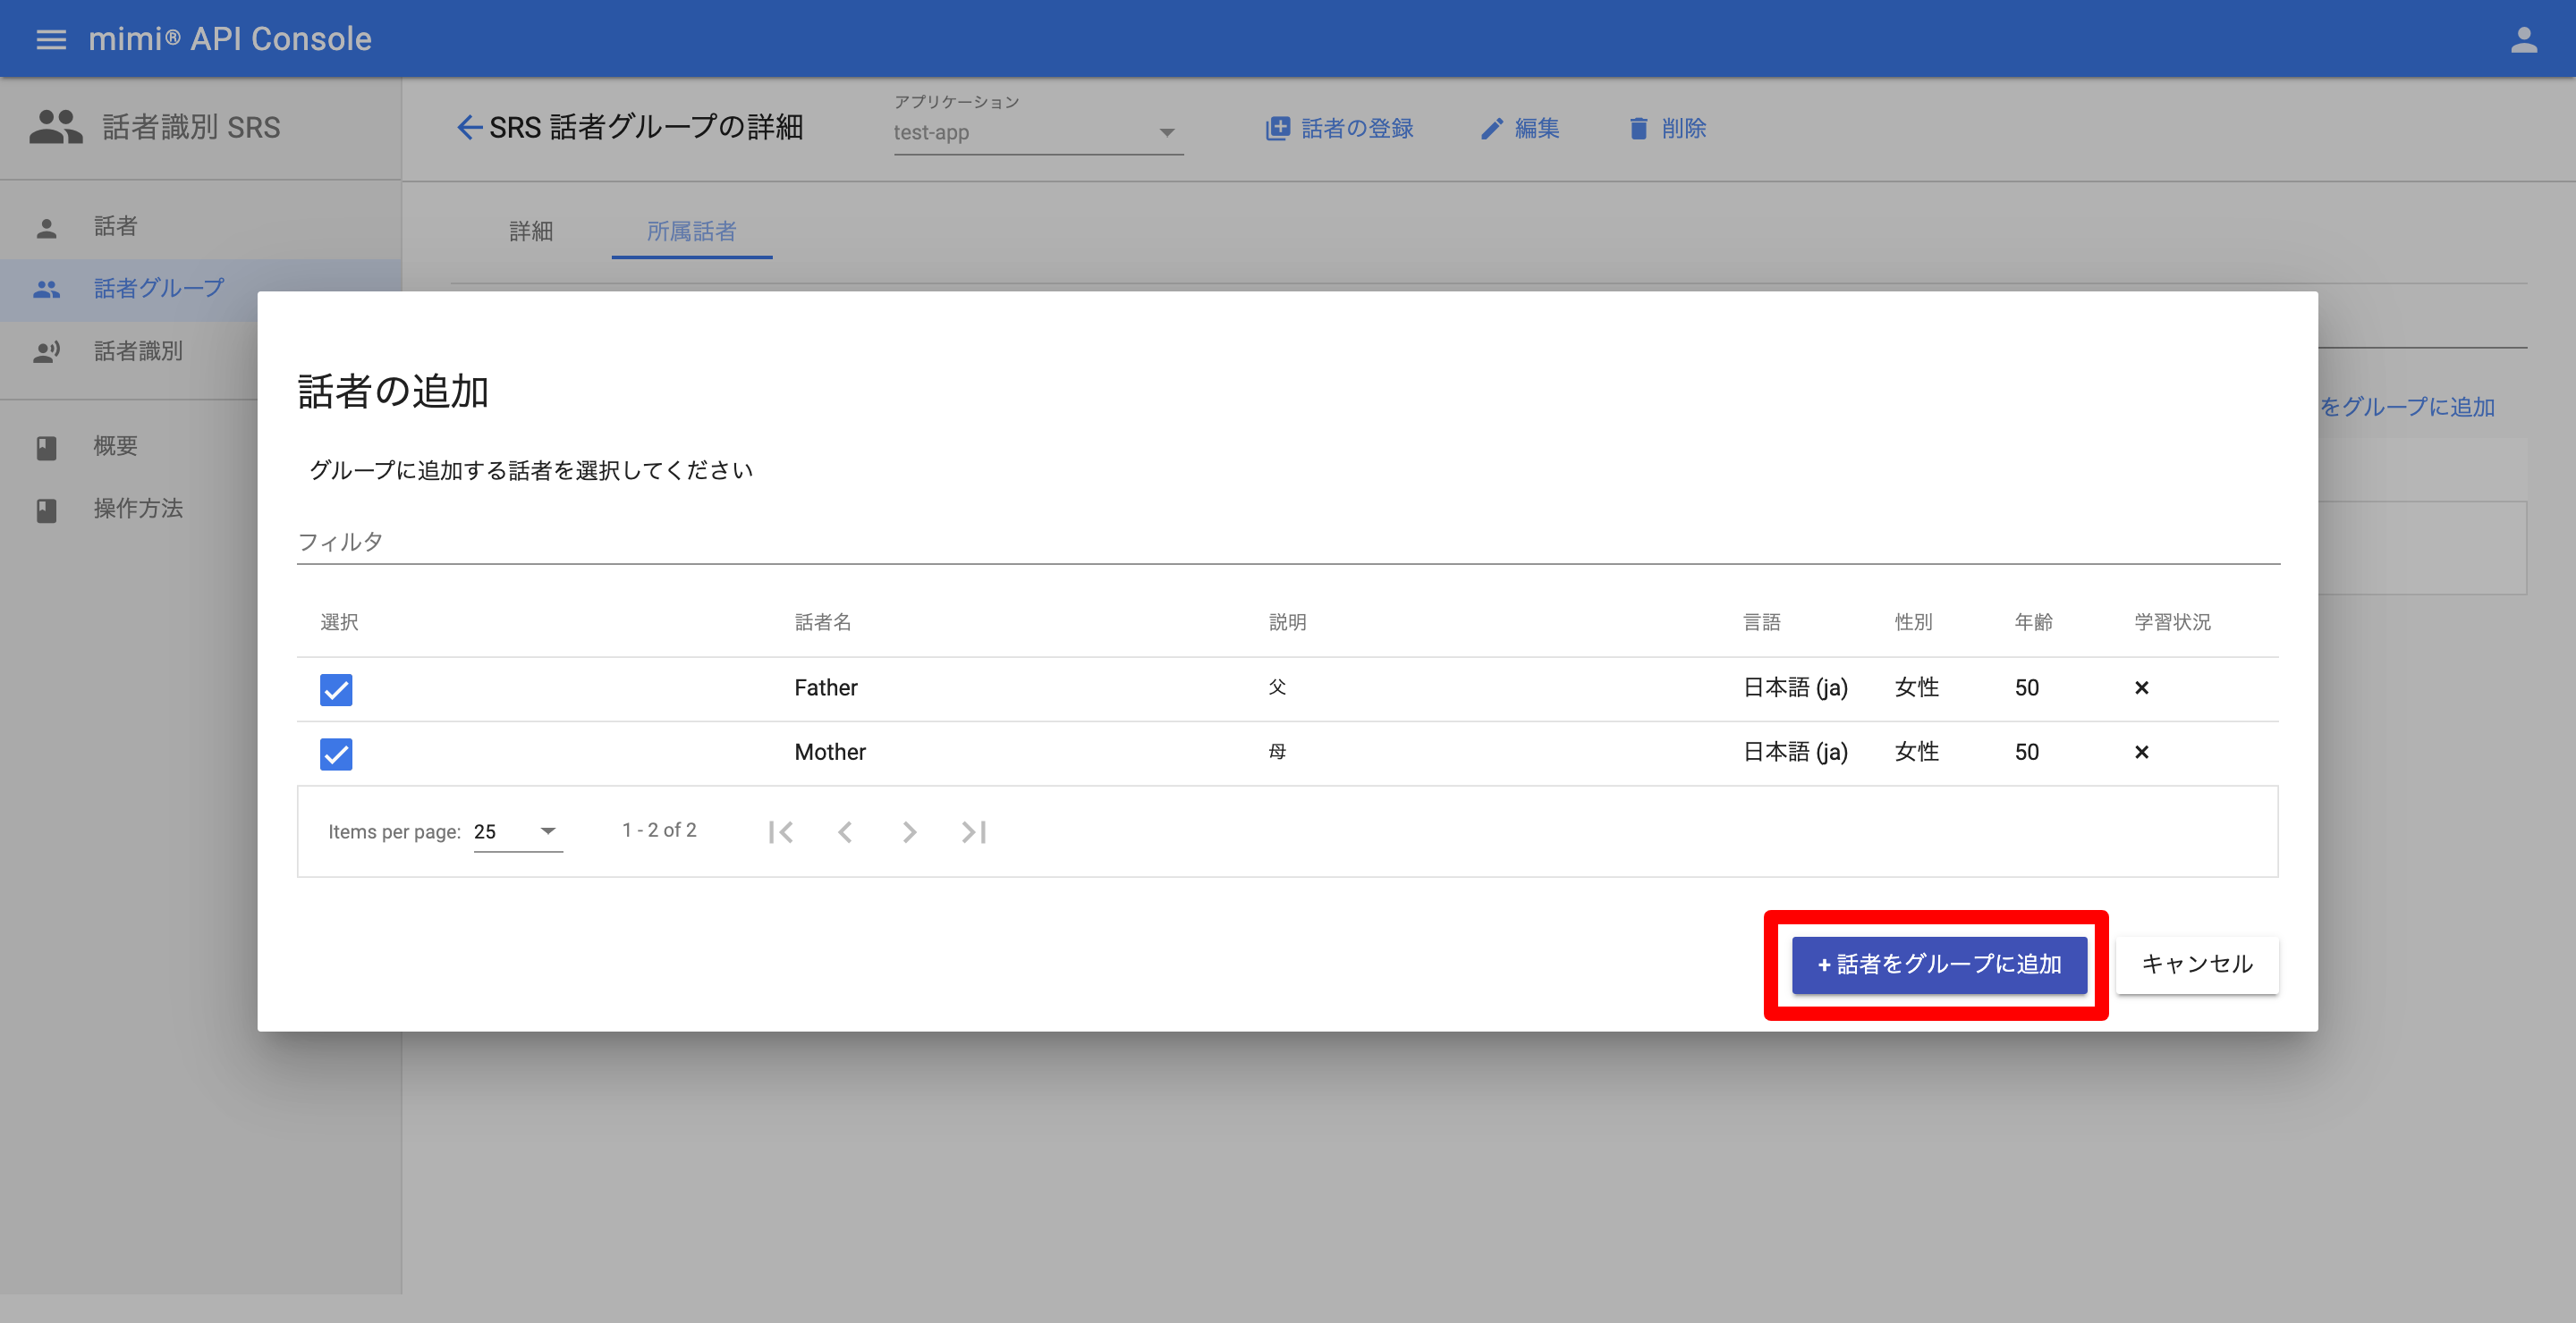
Task: Open 話者識別 in the sidebar
Action: [x=201, y=350]
